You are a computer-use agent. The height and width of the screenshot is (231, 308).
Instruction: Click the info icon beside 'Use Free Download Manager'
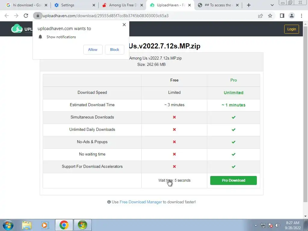click(x=109, y=202)
